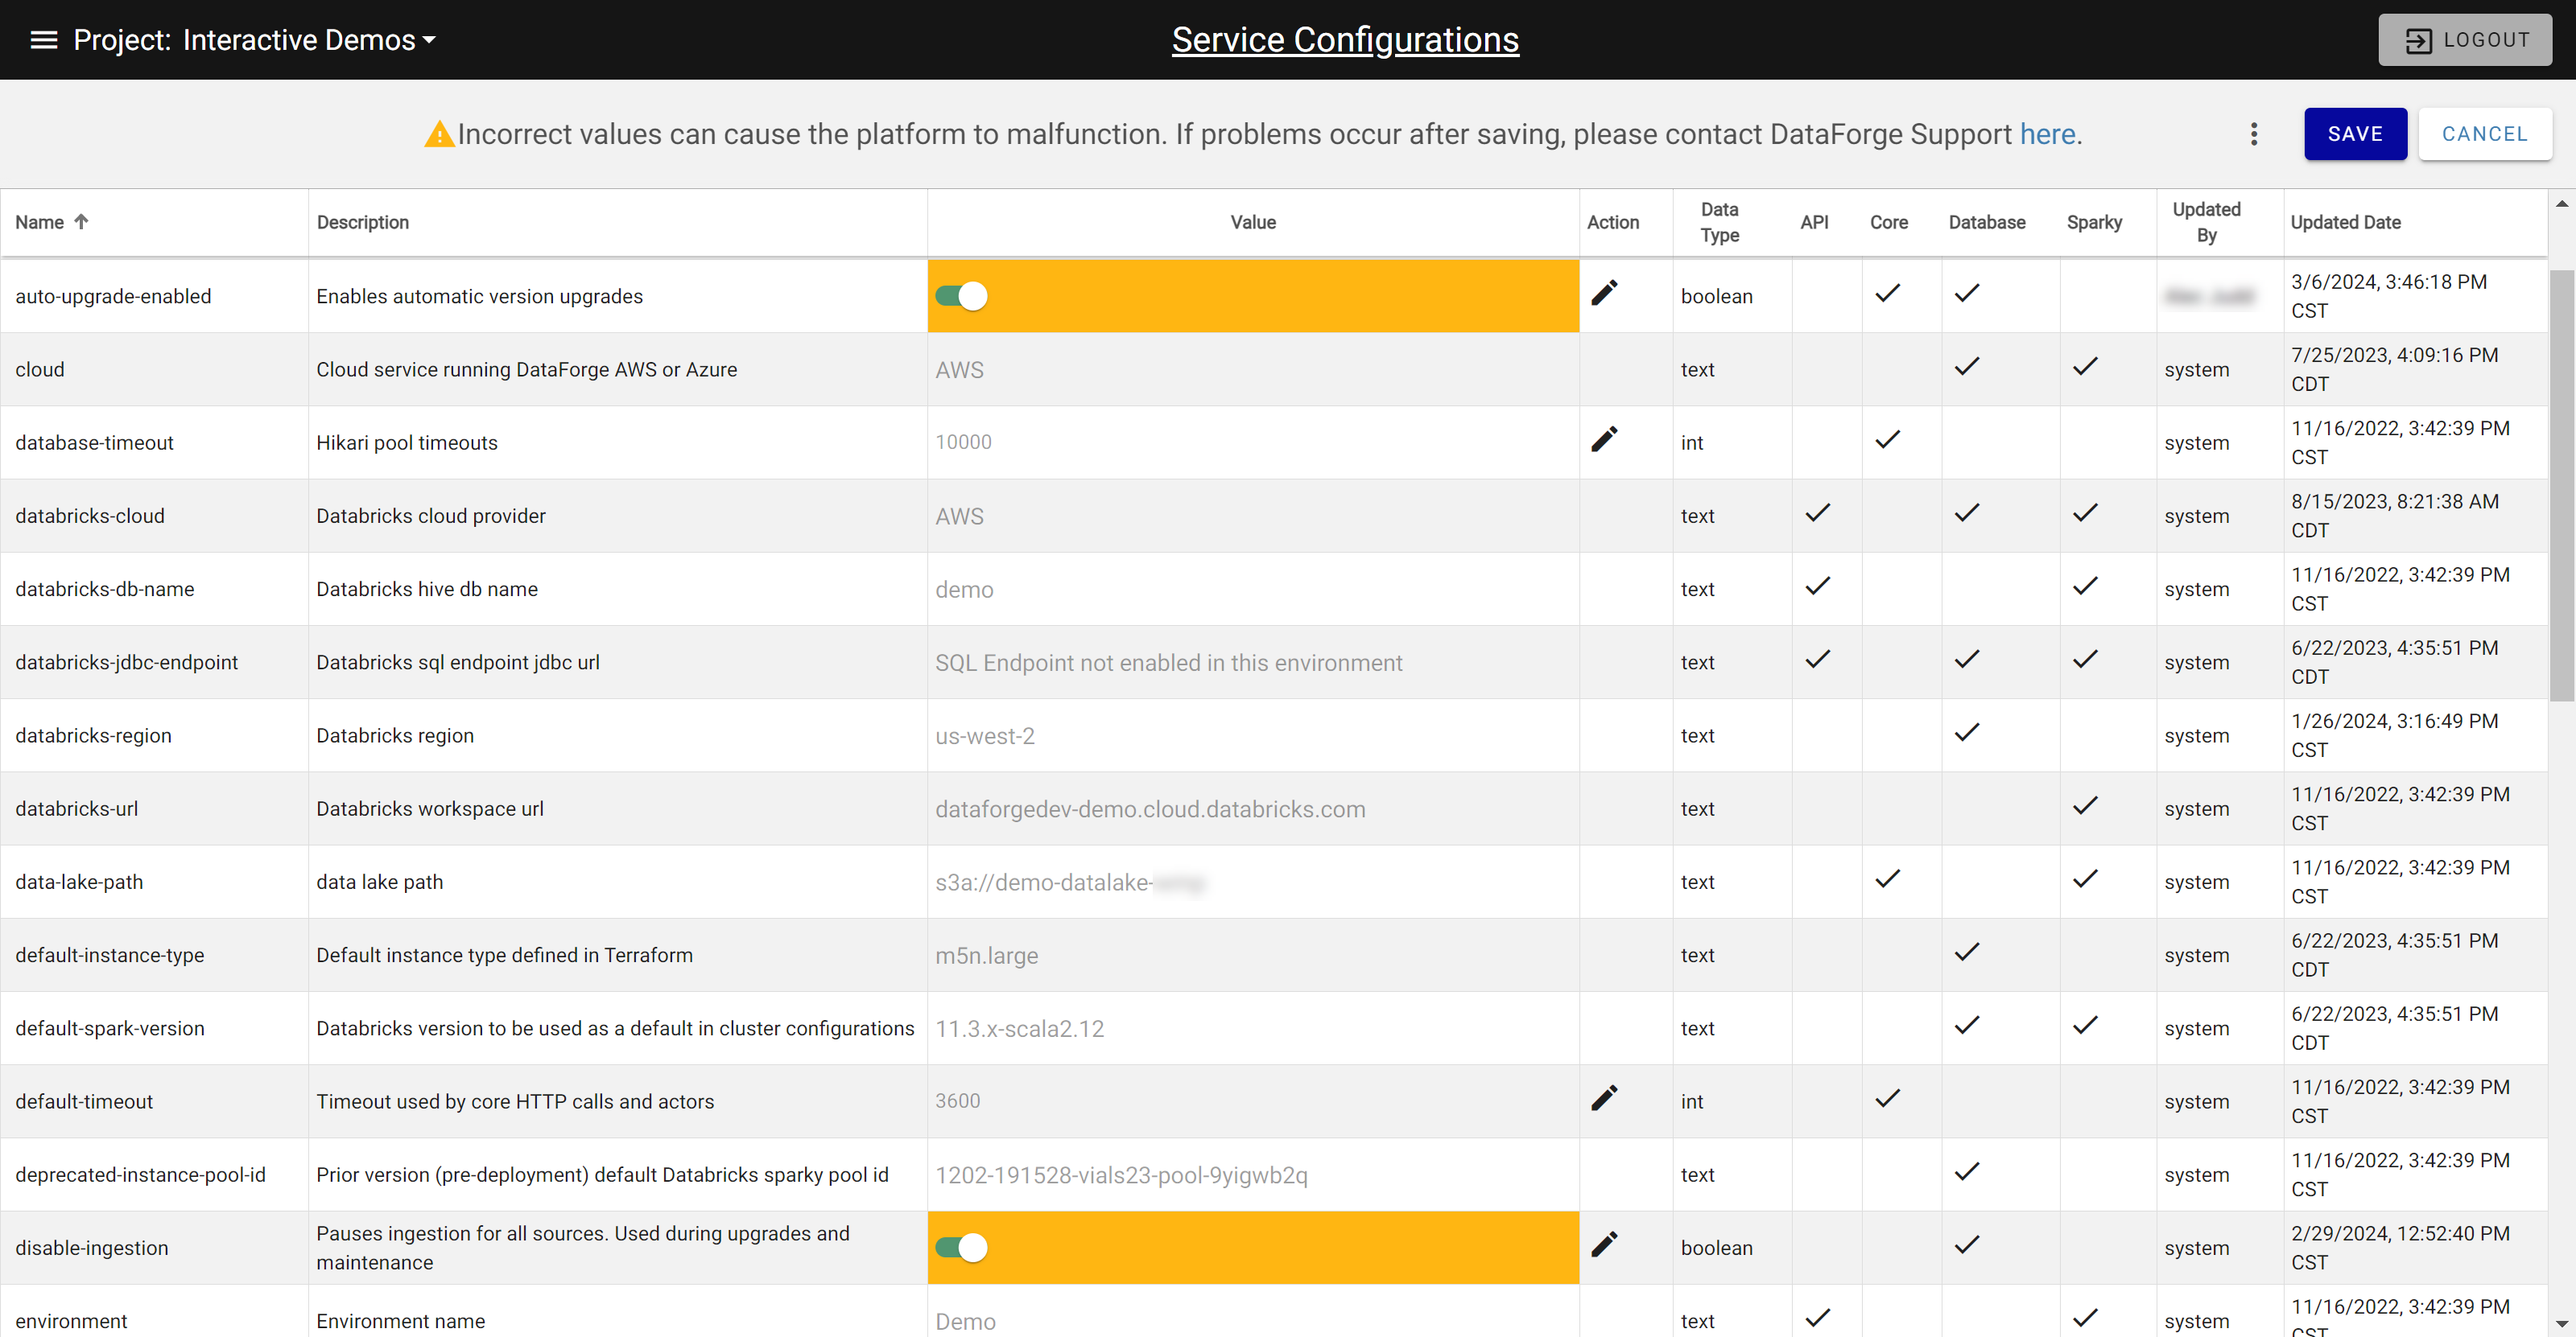Click the API checkmark in databricks-cloud row
Image resolution: width=2576 pixels, height=1337 pixels.
click(1817, 512)
